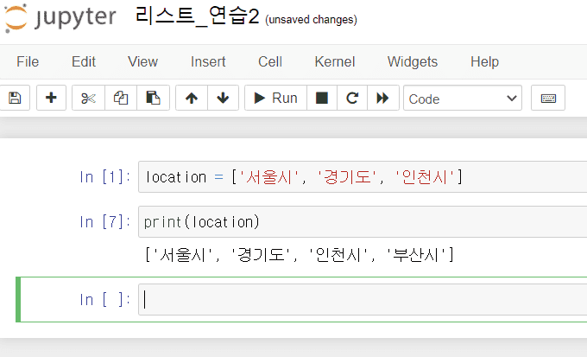
Task: Copy selected cells icon
Action: click(x=121, y=99)
